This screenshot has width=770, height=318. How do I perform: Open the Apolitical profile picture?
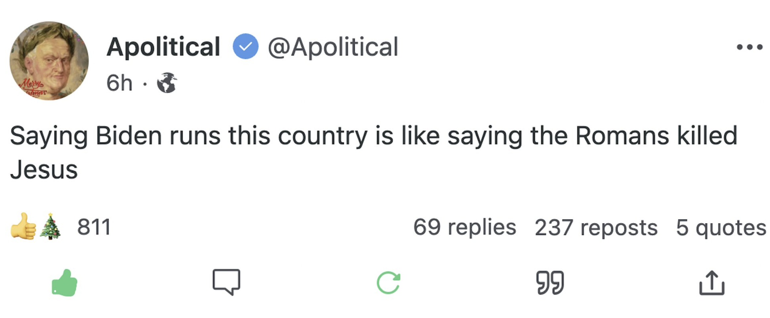tap(49, 61)
